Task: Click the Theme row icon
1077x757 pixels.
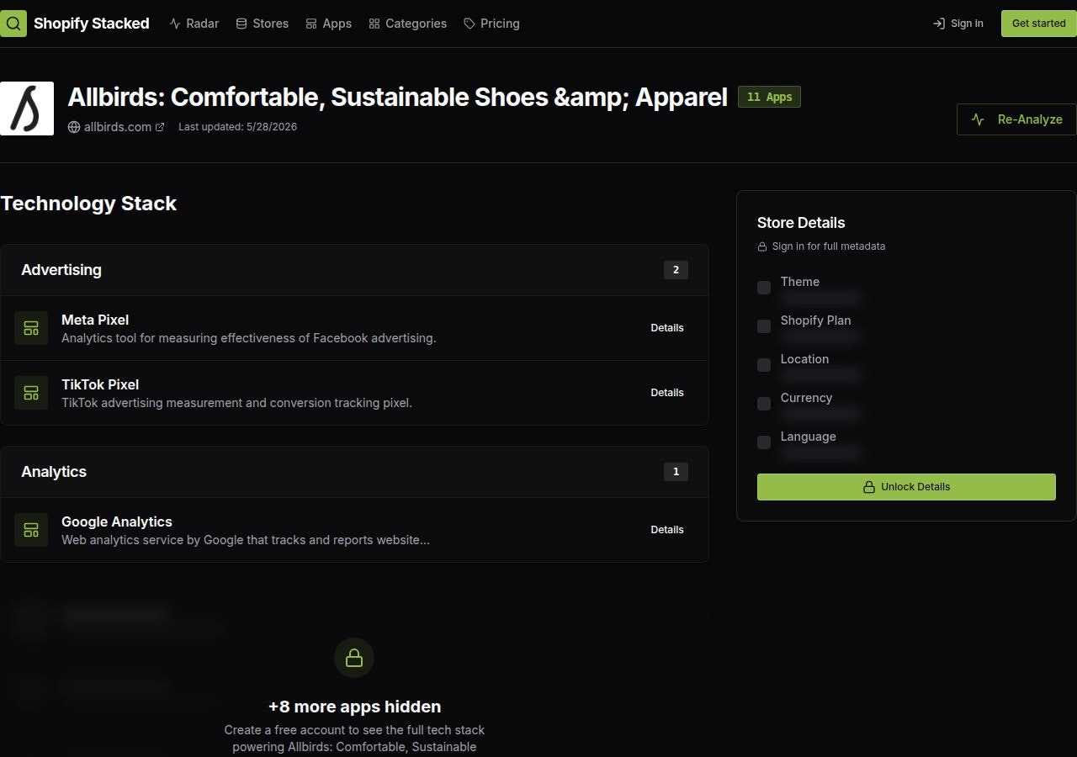Action: [764, 288]
